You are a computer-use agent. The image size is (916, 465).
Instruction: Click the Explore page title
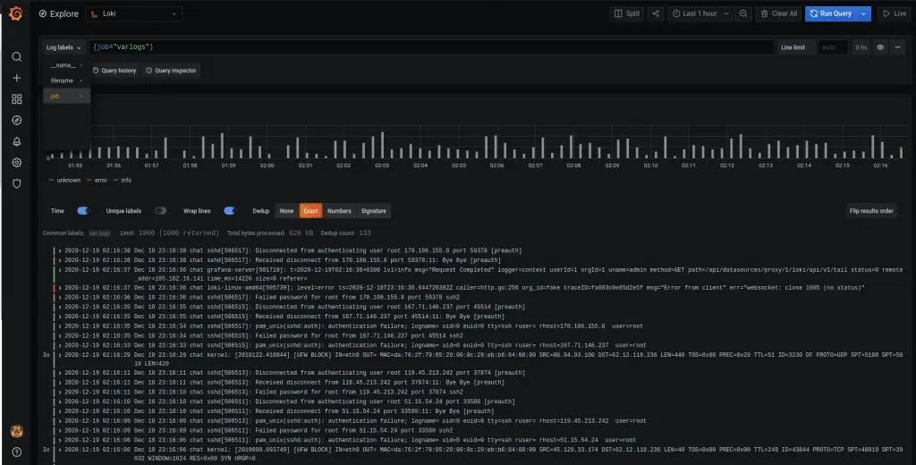tap(64, 13)
